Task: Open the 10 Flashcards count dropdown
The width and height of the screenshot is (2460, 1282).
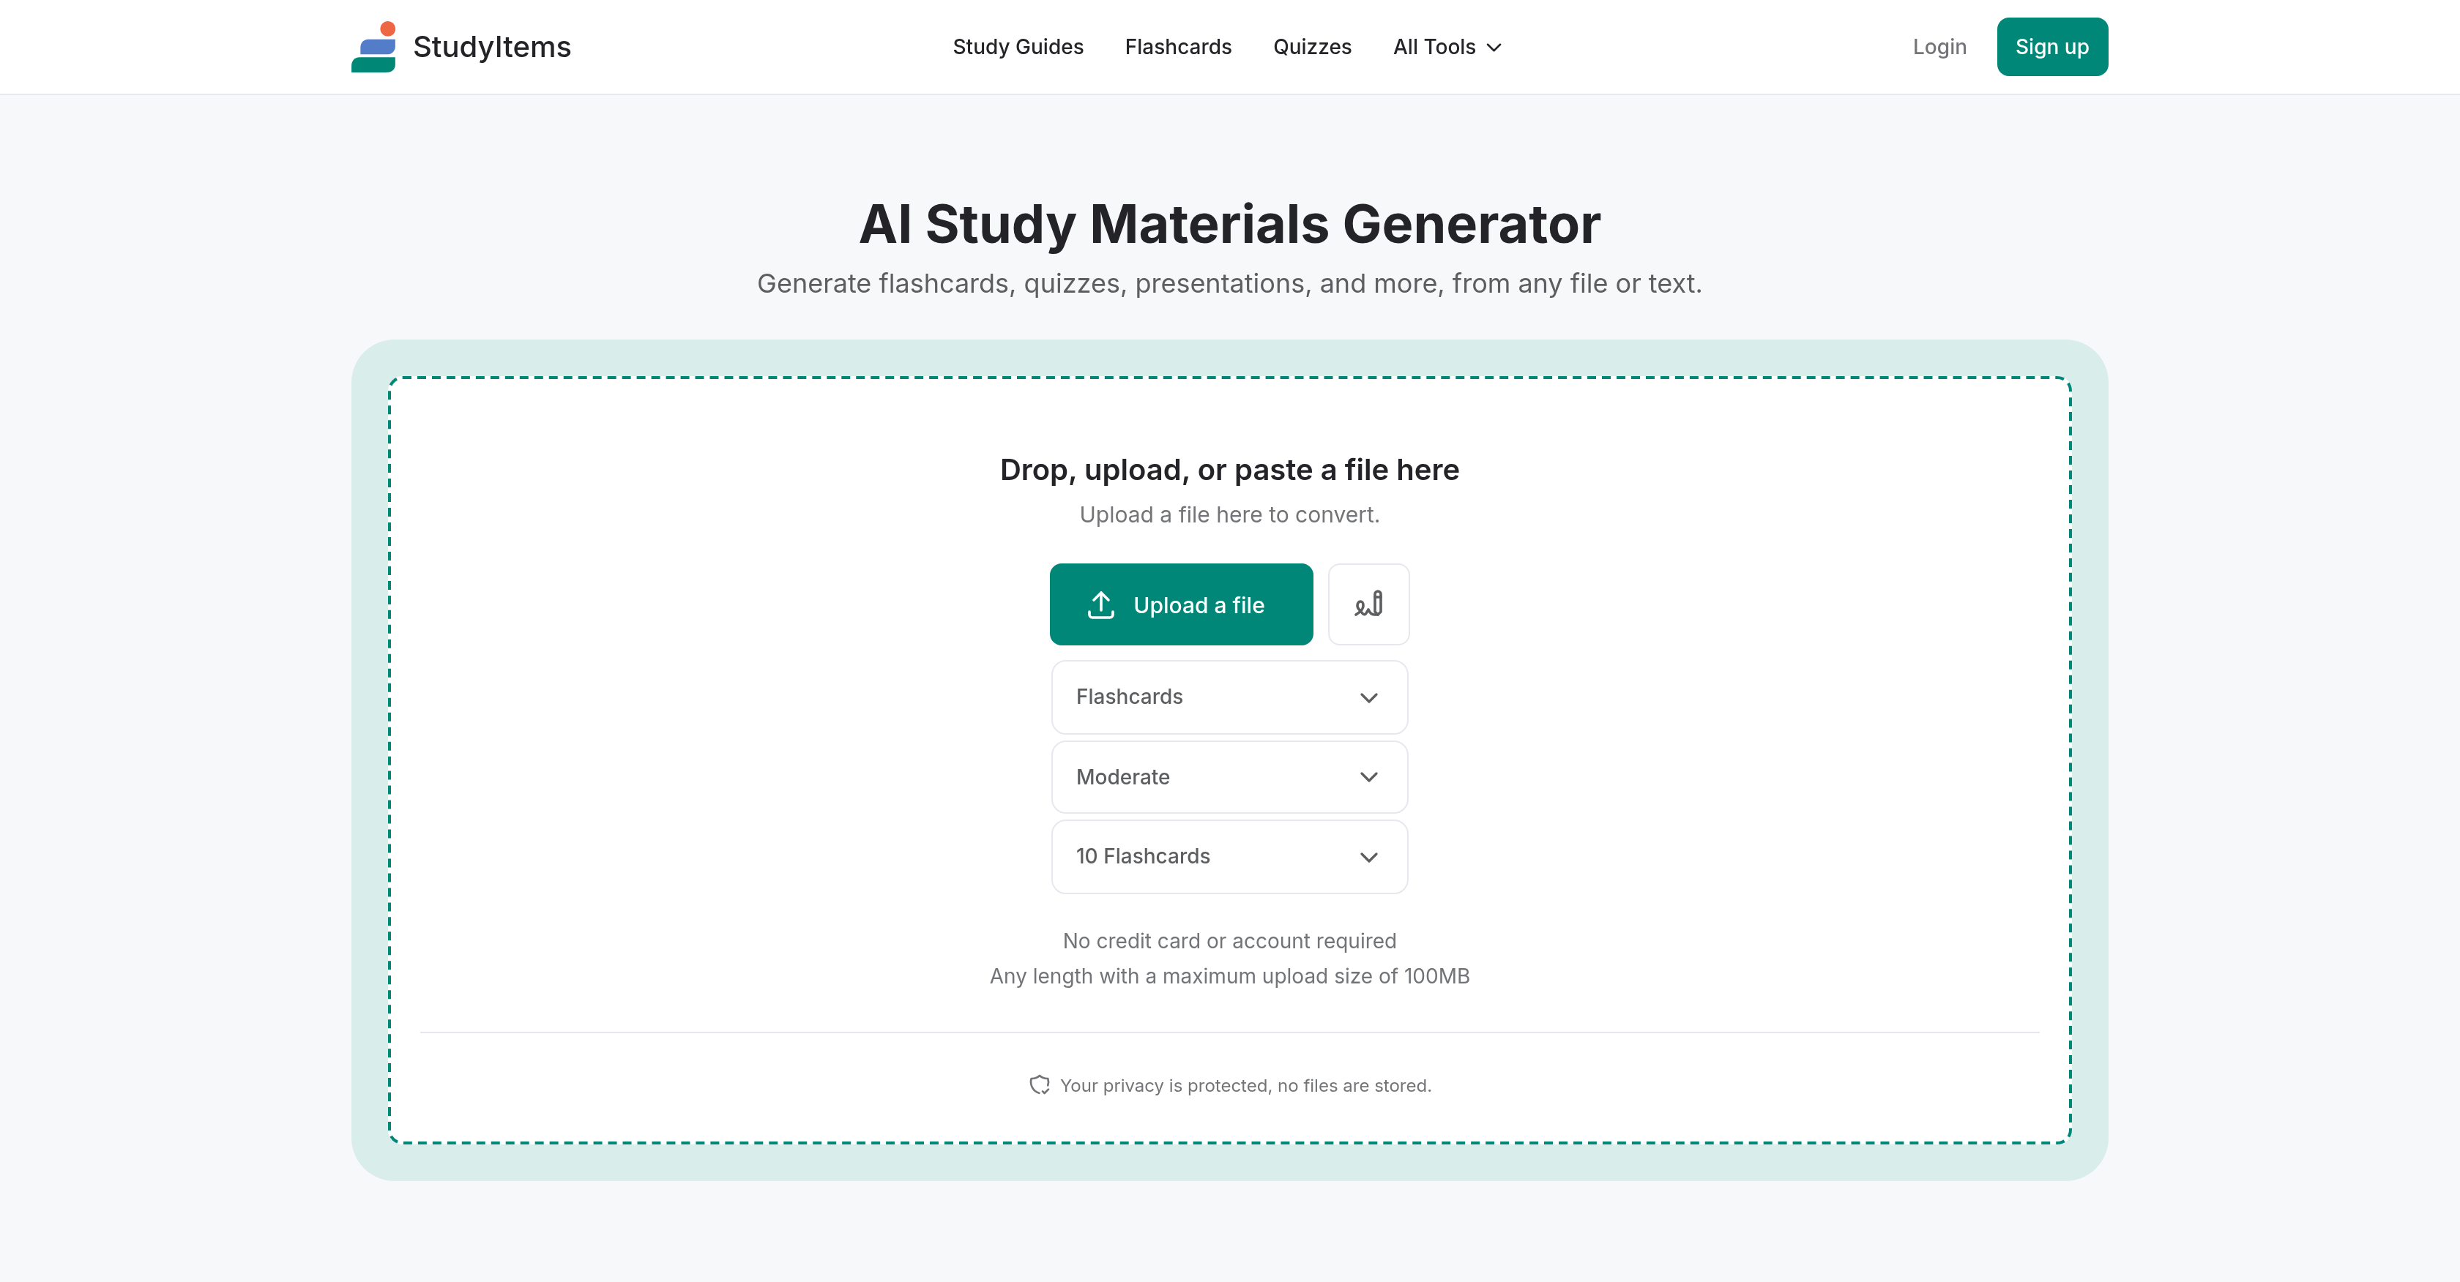Action: [x=1229, y=856]
